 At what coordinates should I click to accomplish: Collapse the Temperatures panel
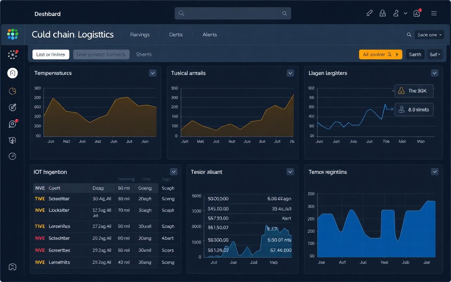[x=153, y=73]
